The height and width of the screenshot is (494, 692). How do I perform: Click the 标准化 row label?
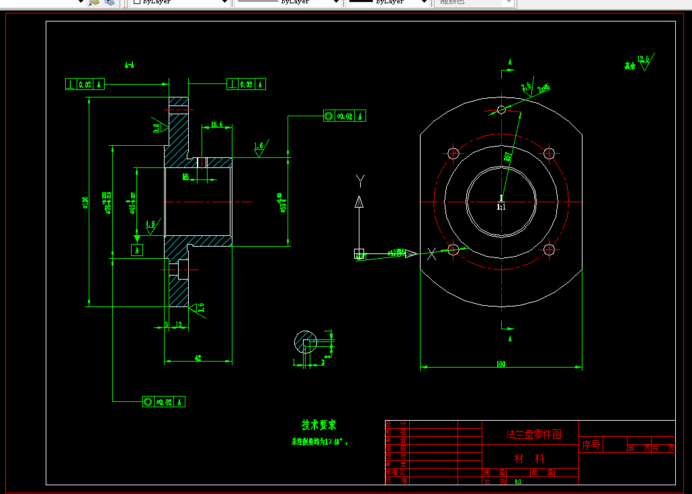[395, 472]
